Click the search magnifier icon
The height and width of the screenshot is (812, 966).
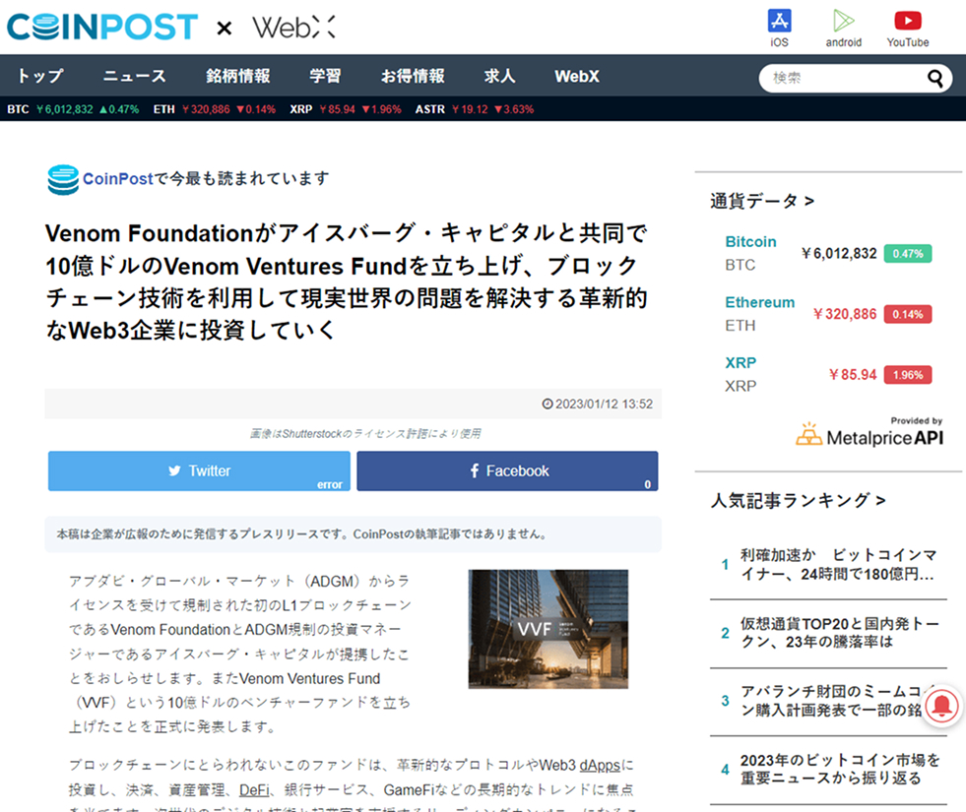pos(934,79)
